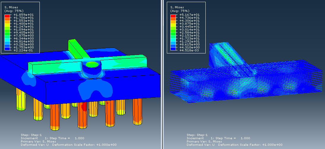The height and width of the screenshot is (149, 325).
Task: Click the Deformation Scale Factor text in left viewport
Action: pos(85,145)
